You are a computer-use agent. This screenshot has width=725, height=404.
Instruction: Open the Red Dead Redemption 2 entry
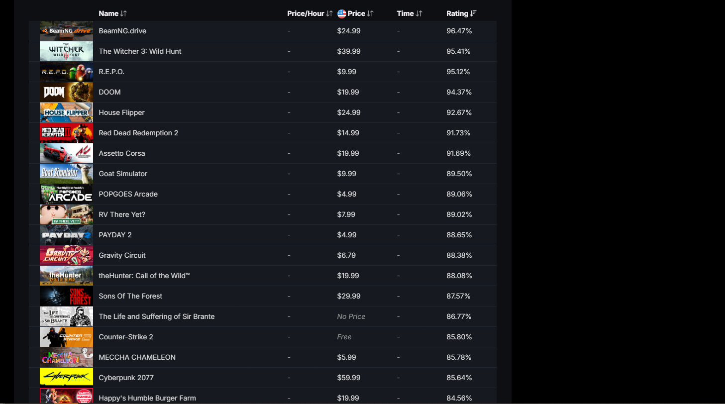138,133
